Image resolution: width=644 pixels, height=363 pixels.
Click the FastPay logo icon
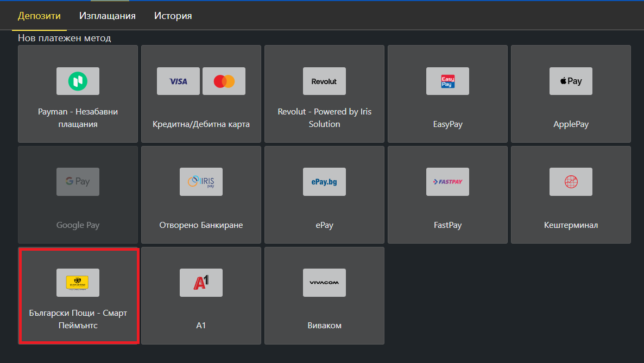[x=447, y=181]
